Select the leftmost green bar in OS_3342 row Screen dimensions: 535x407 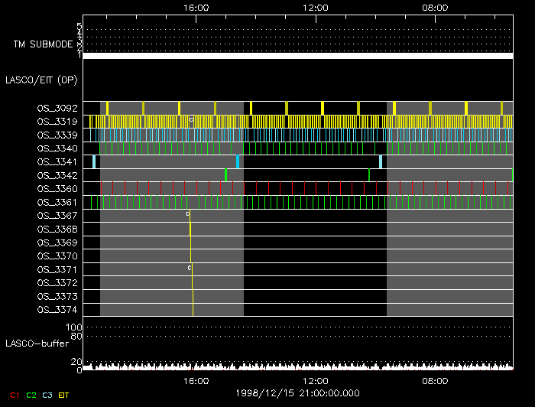click(225, 175)
